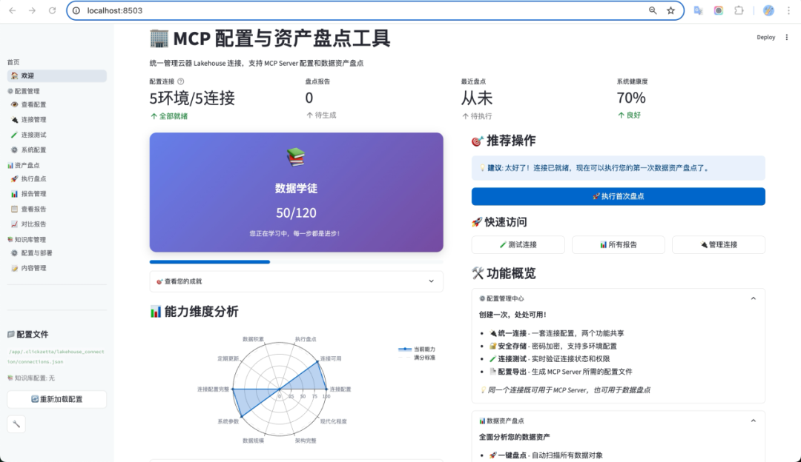
Task: Click the wrench icon at bottom left
Action: 16,424
